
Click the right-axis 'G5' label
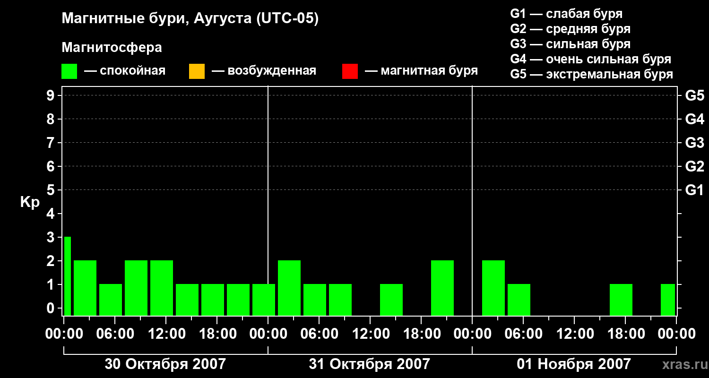coord(694,95)
